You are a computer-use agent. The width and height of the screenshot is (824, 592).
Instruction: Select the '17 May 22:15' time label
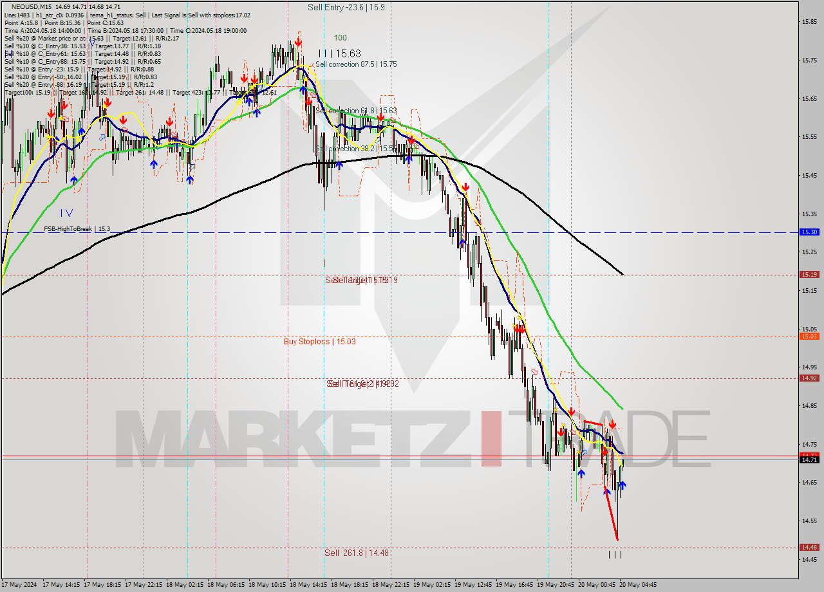(144, 585)
